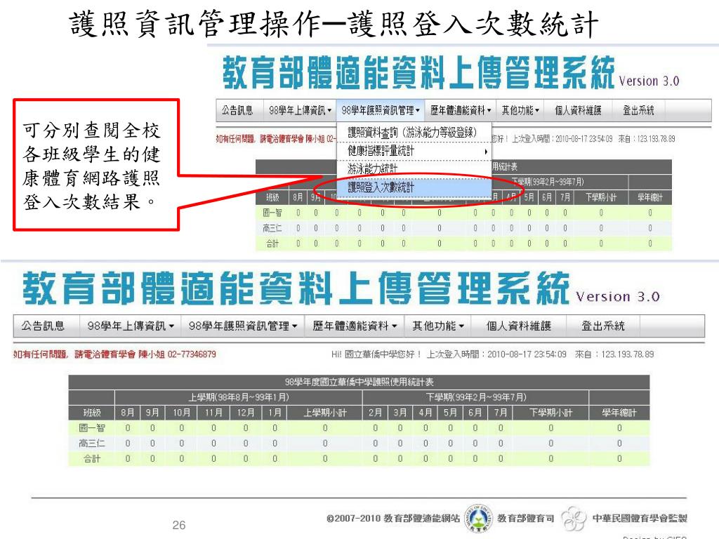Viewport: 719px width, 539px height.
Task: Click the 班級 column header in lower table
Action: (x=92, y=413)
